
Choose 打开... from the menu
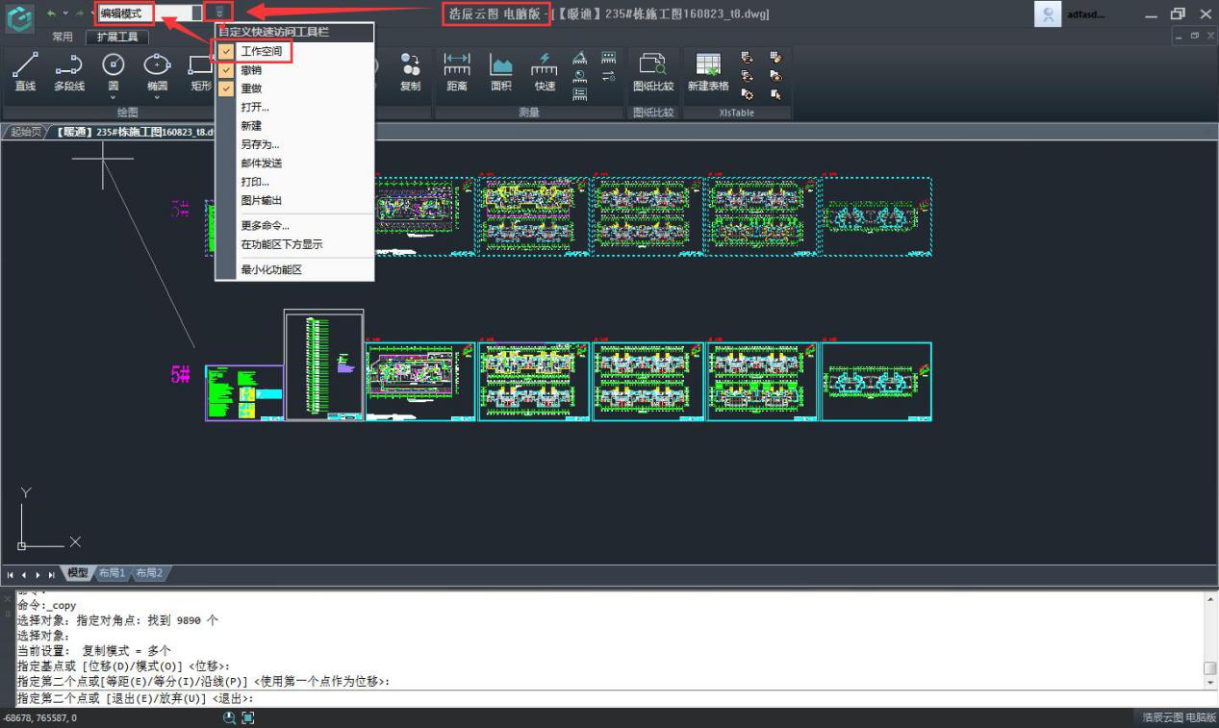[294, 107]
